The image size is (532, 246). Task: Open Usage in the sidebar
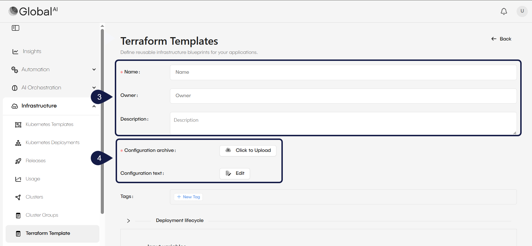click(33, 179)
